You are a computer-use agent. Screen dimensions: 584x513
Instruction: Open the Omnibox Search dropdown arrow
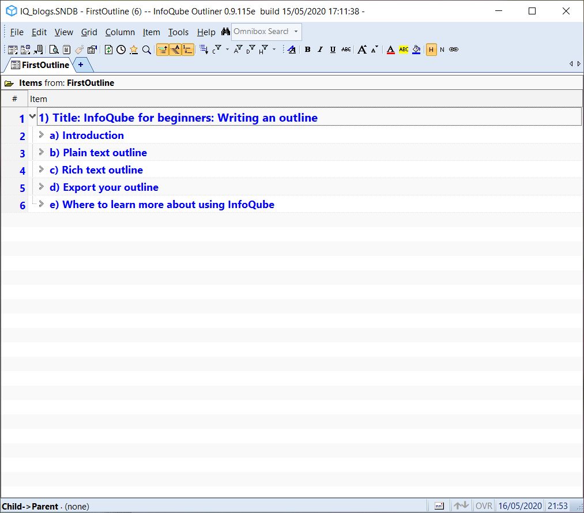[x=296, y=32]
